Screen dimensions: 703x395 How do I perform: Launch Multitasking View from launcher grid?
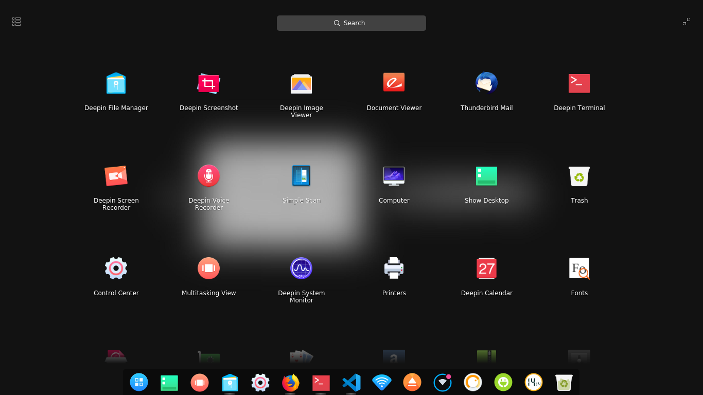point(209,268)
